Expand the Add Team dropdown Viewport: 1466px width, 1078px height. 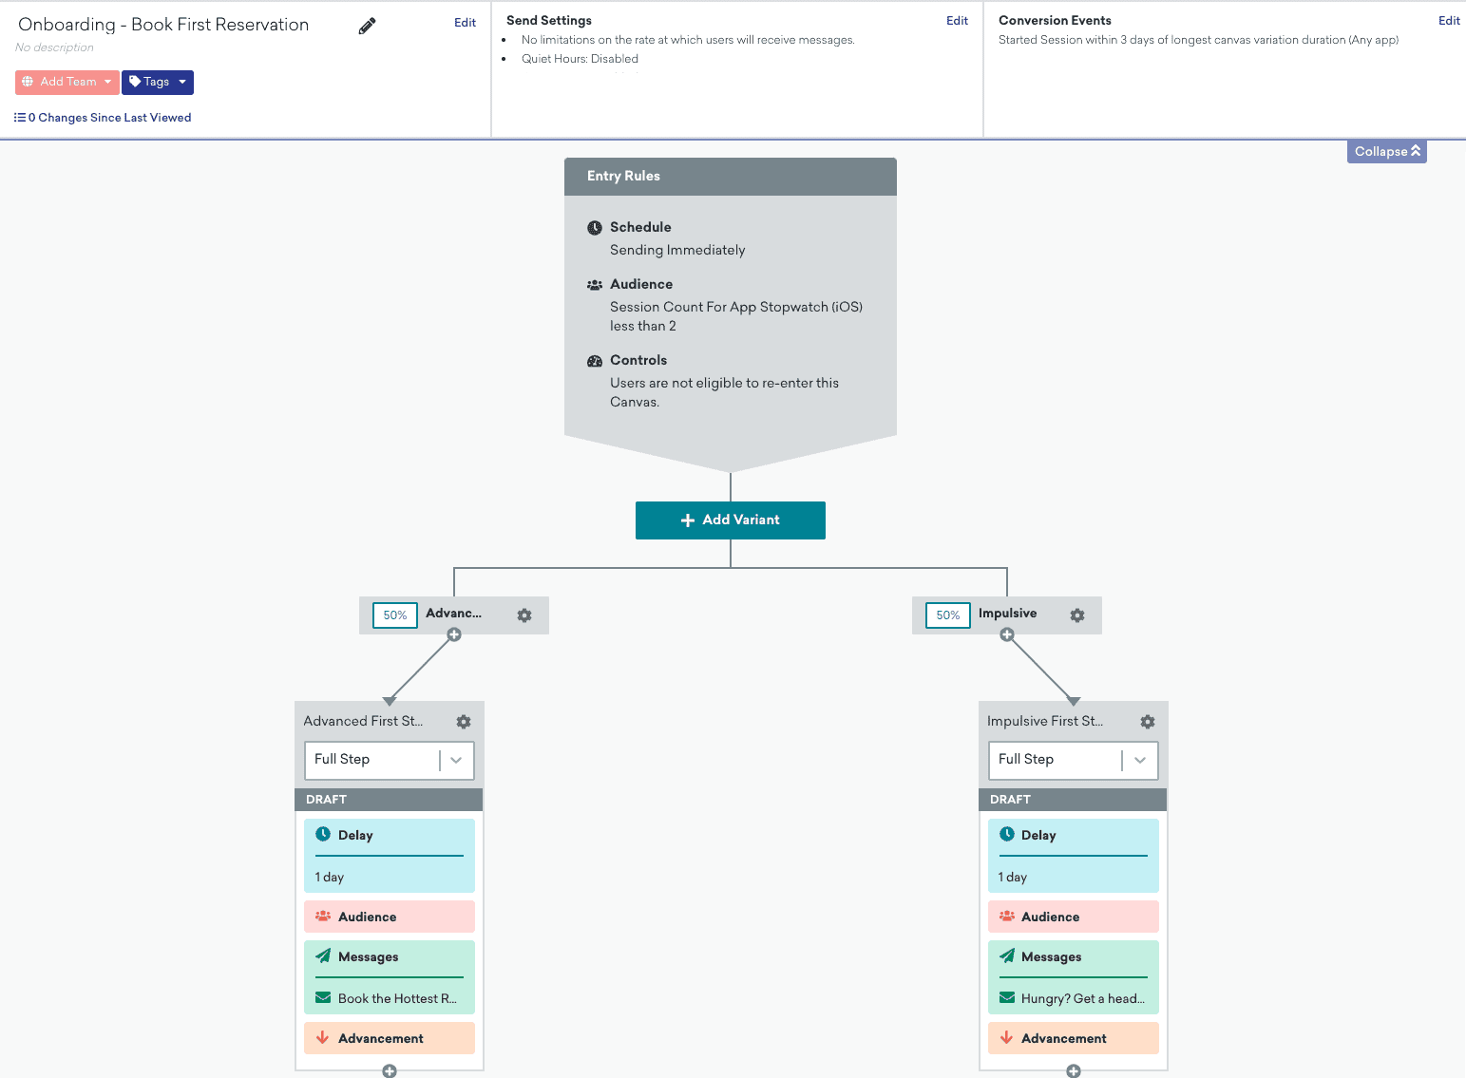pyautogui.click(x=67, y=82)
